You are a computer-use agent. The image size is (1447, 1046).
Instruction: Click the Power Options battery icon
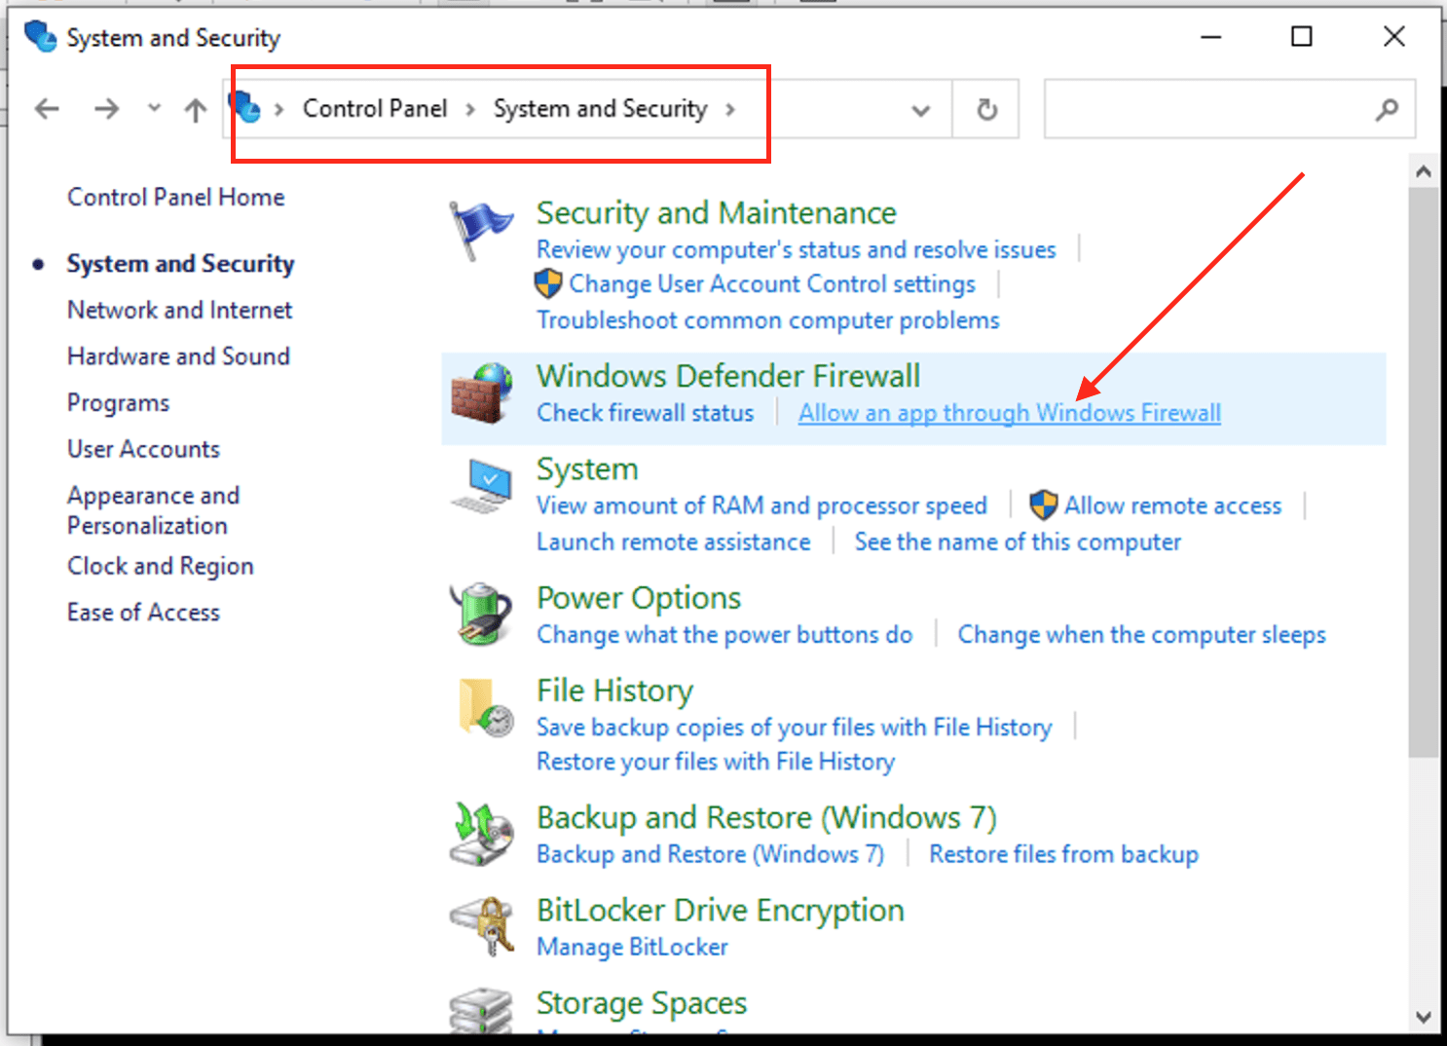click(x=481, y=614)
